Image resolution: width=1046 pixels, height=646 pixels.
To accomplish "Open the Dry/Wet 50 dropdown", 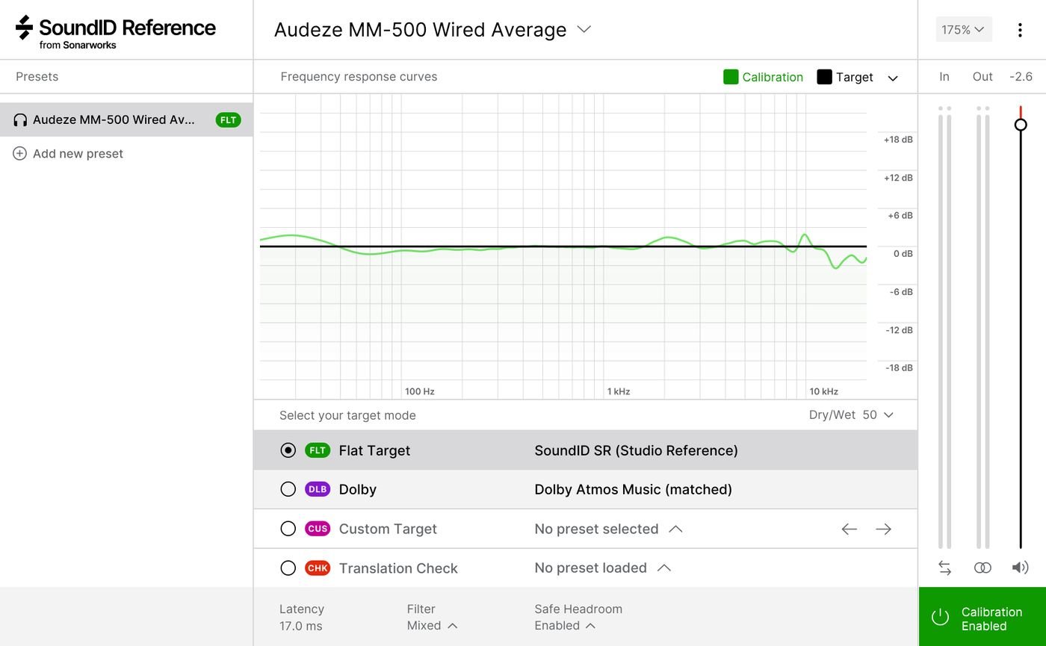I will 851,415.
